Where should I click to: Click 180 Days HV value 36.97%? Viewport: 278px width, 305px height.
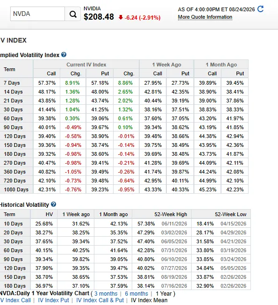pyautogui.click(x=44, y=286)
